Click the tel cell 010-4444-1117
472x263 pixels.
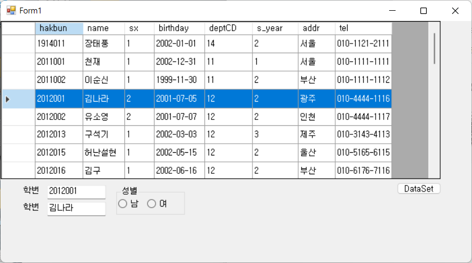click(363, 117)
